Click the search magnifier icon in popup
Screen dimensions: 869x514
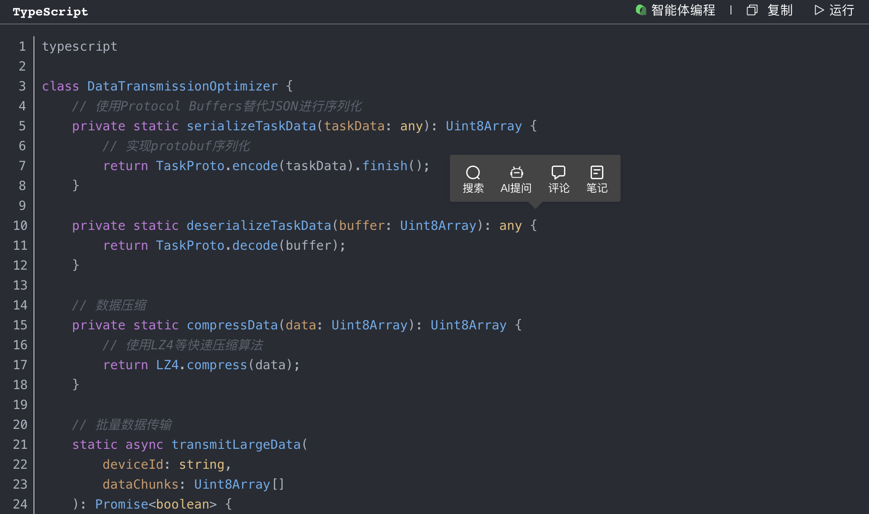tap(473, 172)
